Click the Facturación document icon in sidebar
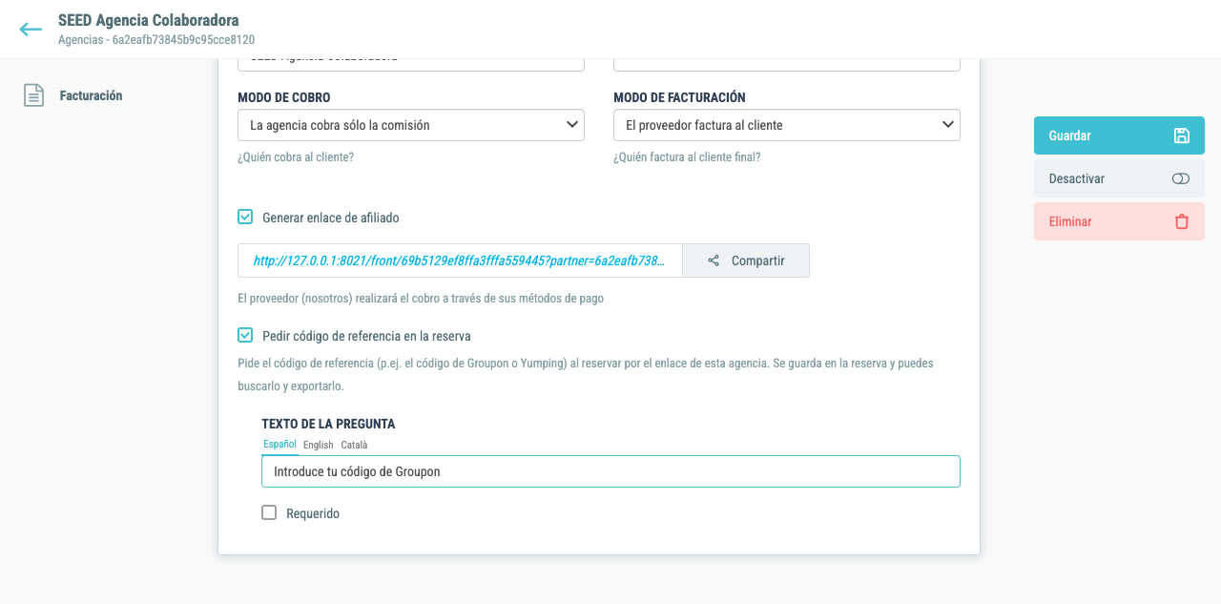The image size is (1221, 604). point(34,95)
